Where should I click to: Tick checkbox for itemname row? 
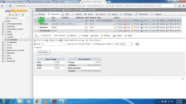pos(35,24)
